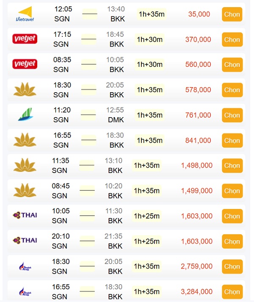254x302 pixels.
Task: Click Vietjet logo on 17:15 flight
Action: (x=25, y=39)
